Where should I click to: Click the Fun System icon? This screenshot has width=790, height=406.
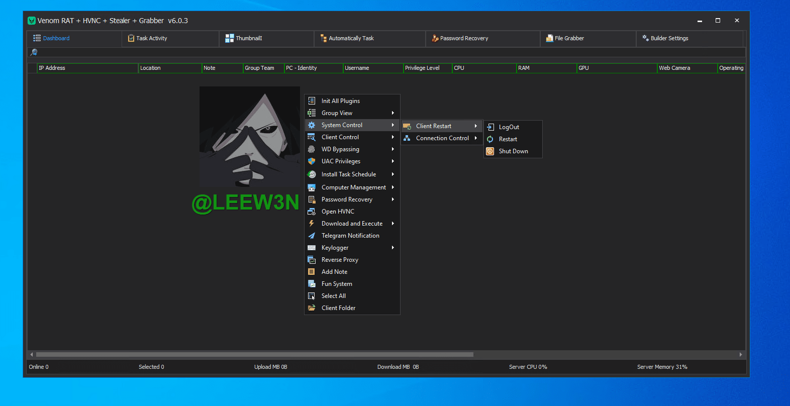point(312,284)
